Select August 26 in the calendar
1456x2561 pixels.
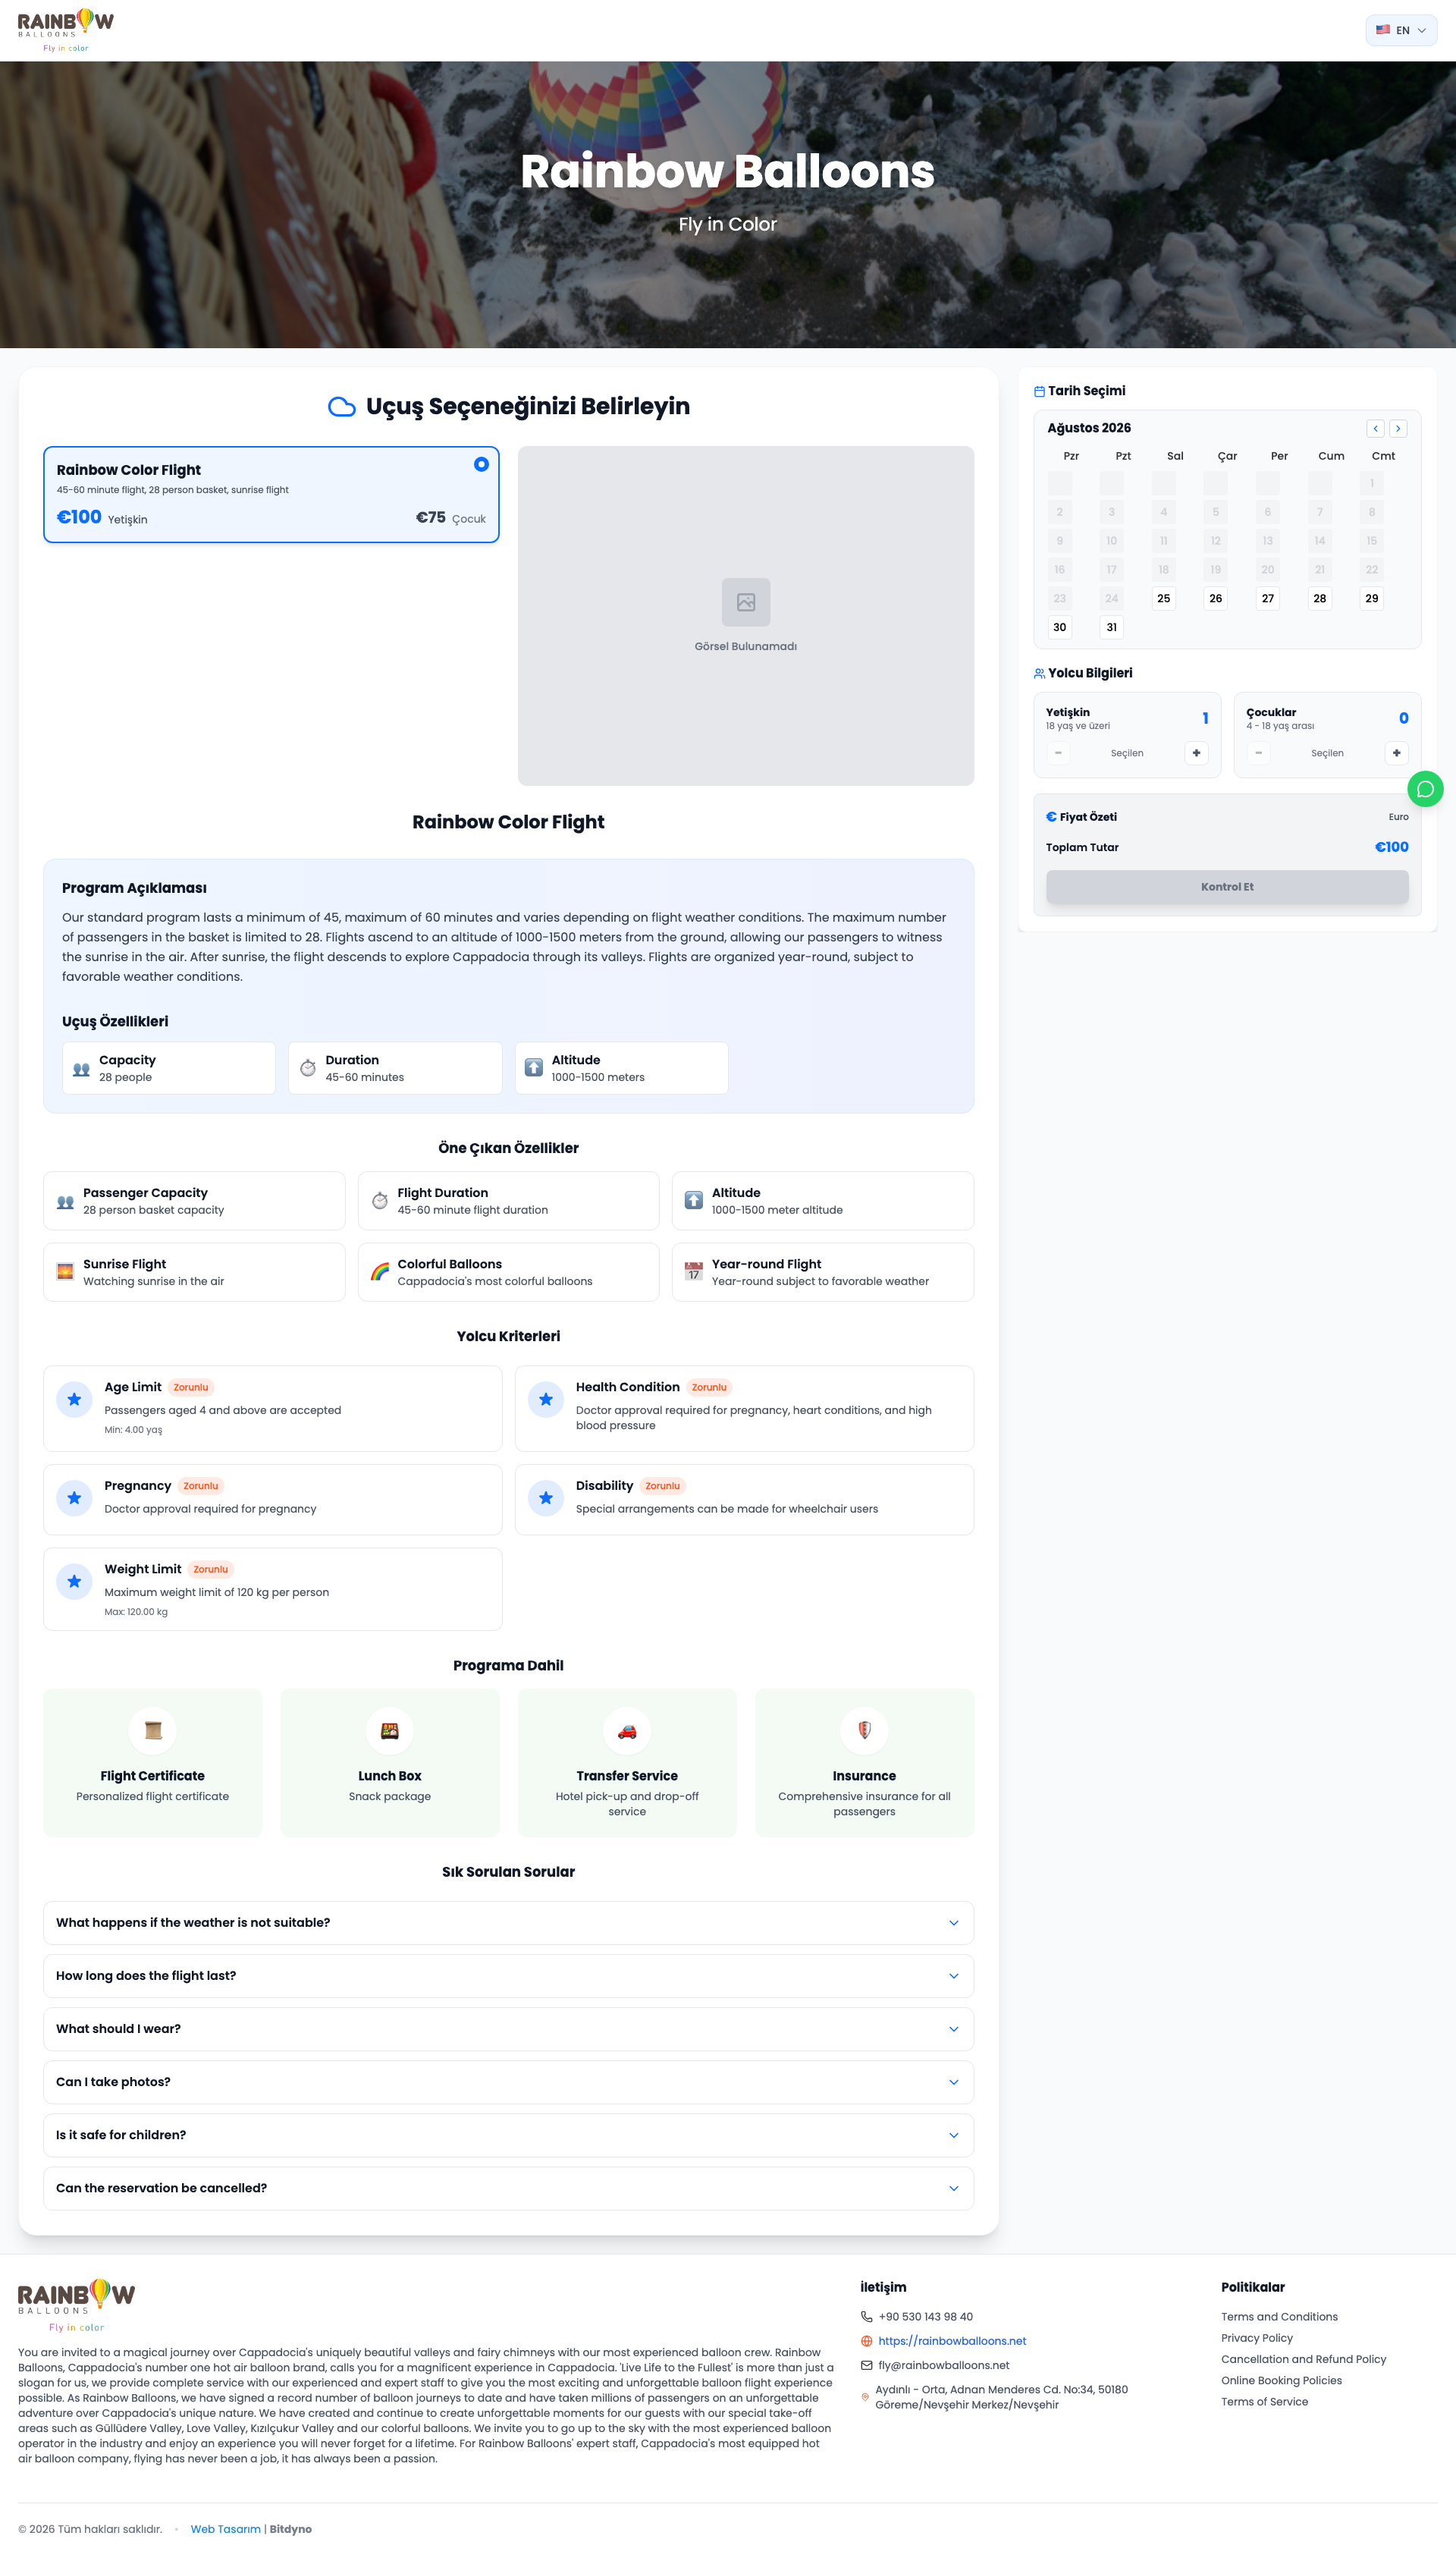coord(1216,598)
